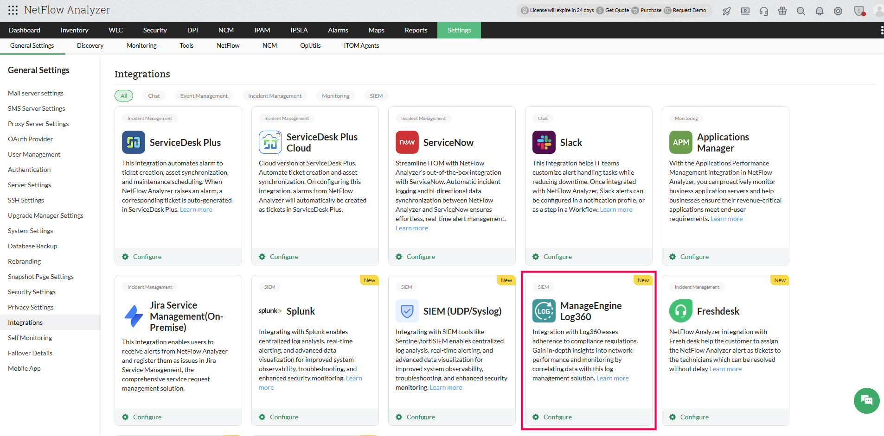The width and height of the screenshot is (884, 436).
Task: Open the Dashboard tab
Action: 25,30
